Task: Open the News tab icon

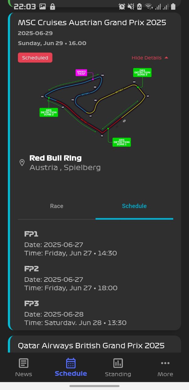Action: point(24,363)
